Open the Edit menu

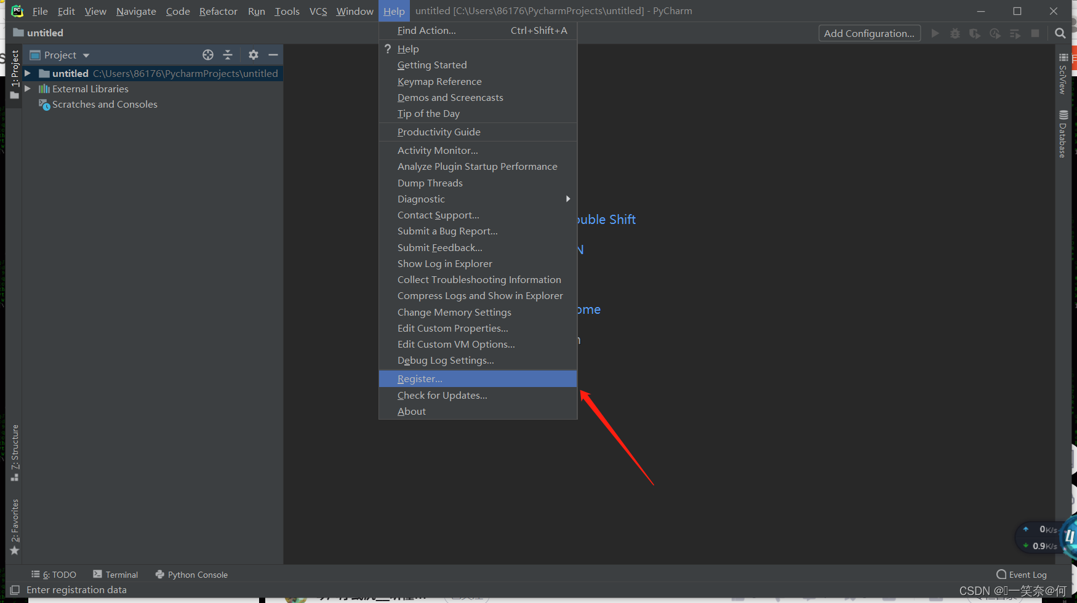(x=66, y=11)
